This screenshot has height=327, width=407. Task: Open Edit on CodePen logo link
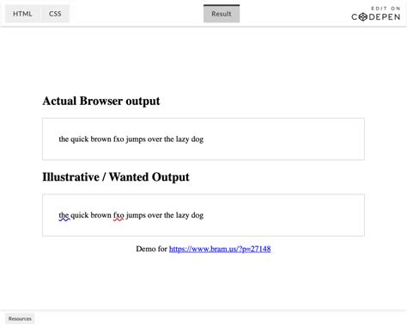[x=376, y=14]
